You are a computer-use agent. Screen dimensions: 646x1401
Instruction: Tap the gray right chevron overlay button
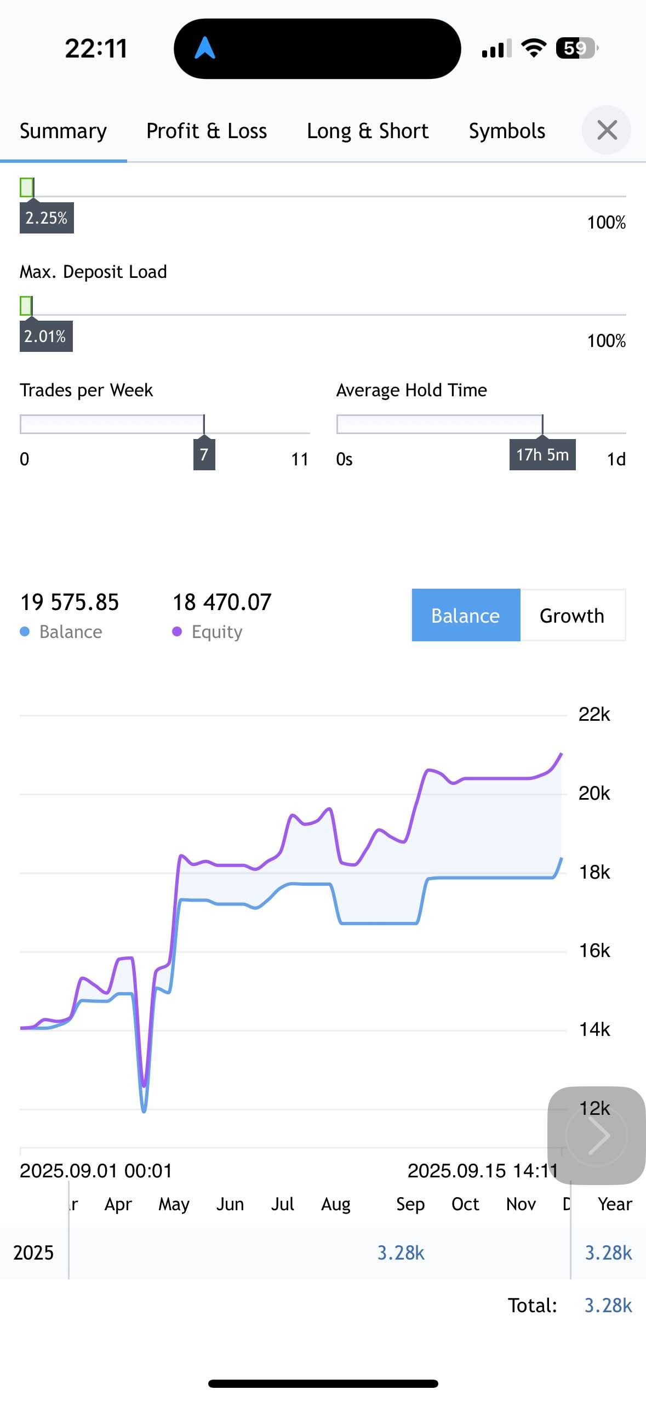[597, 1136]
